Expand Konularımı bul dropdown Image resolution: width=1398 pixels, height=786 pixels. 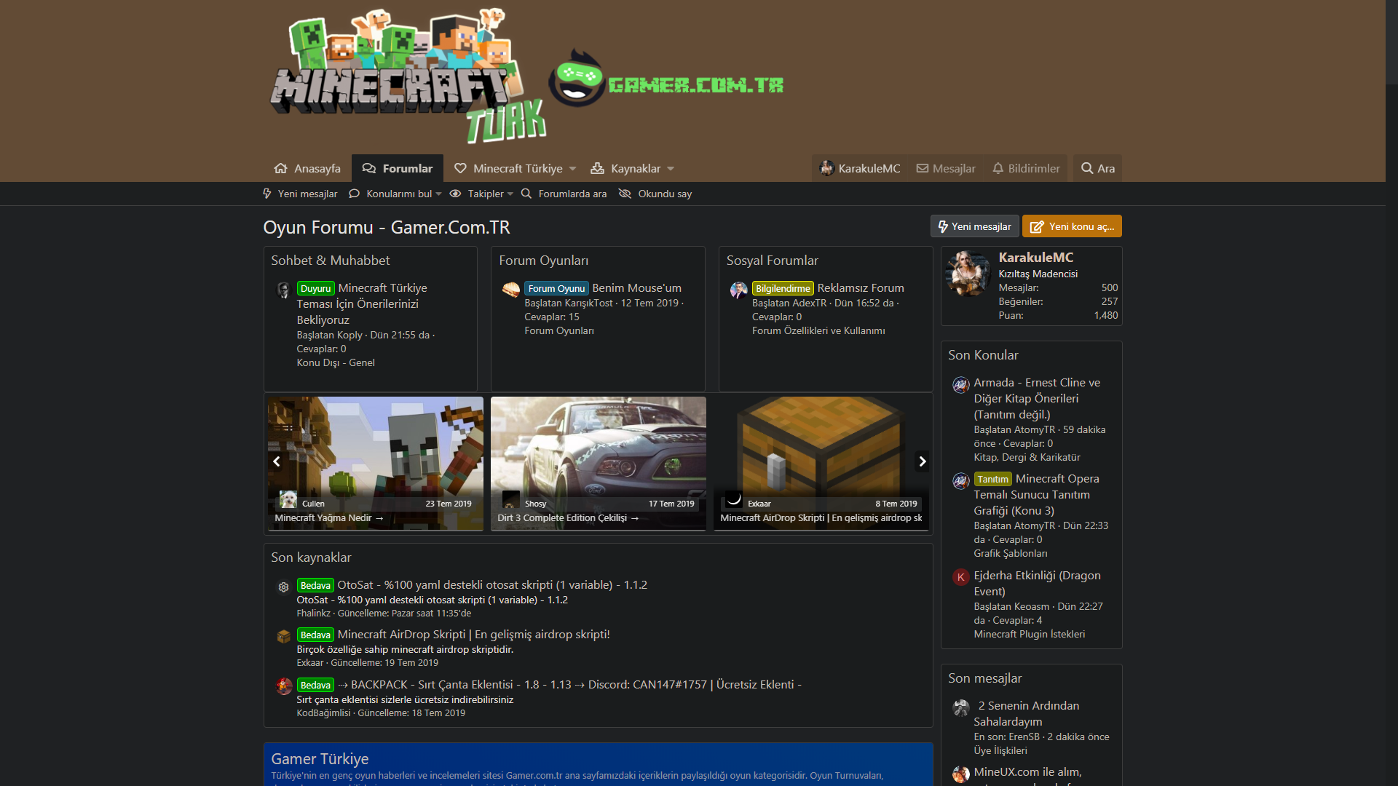438,194
